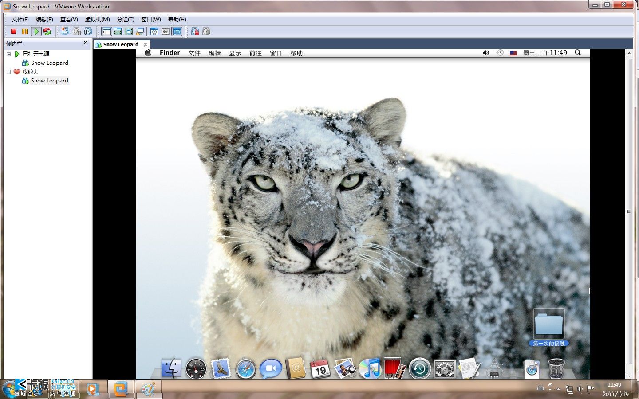The image size is (639, 399).
Task: Open the 文件(F) menu in VMware
Action: (x=20, y=20)
